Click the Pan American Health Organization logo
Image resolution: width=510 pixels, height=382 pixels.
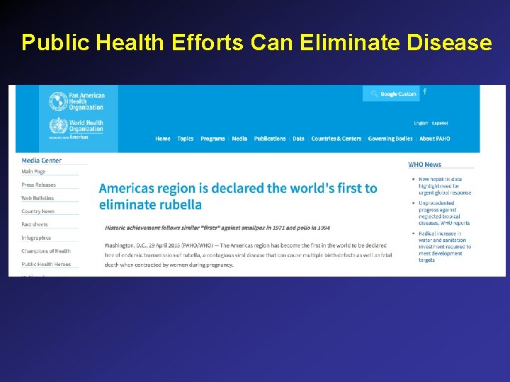tap(76, 101)
